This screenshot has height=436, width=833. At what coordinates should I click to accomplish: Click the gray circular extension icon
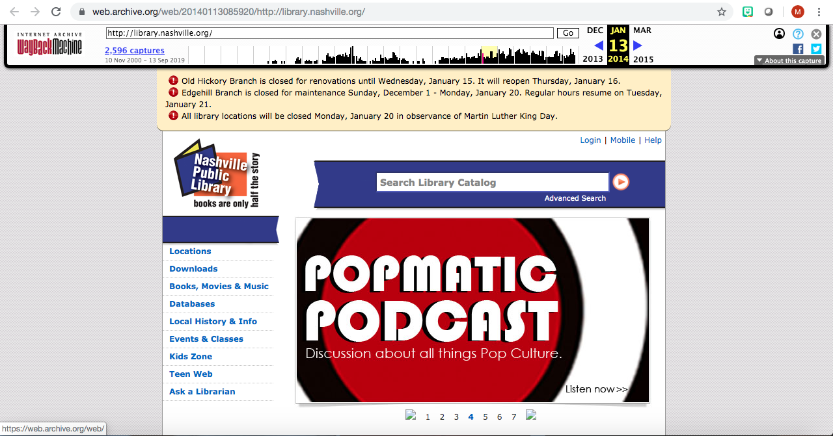pos(769,12)
